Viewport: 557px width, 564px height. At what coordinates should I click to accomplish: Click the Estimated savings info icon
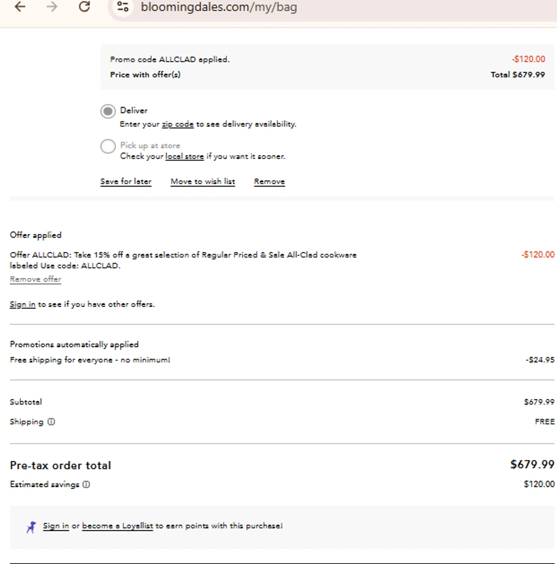point(86,484)
